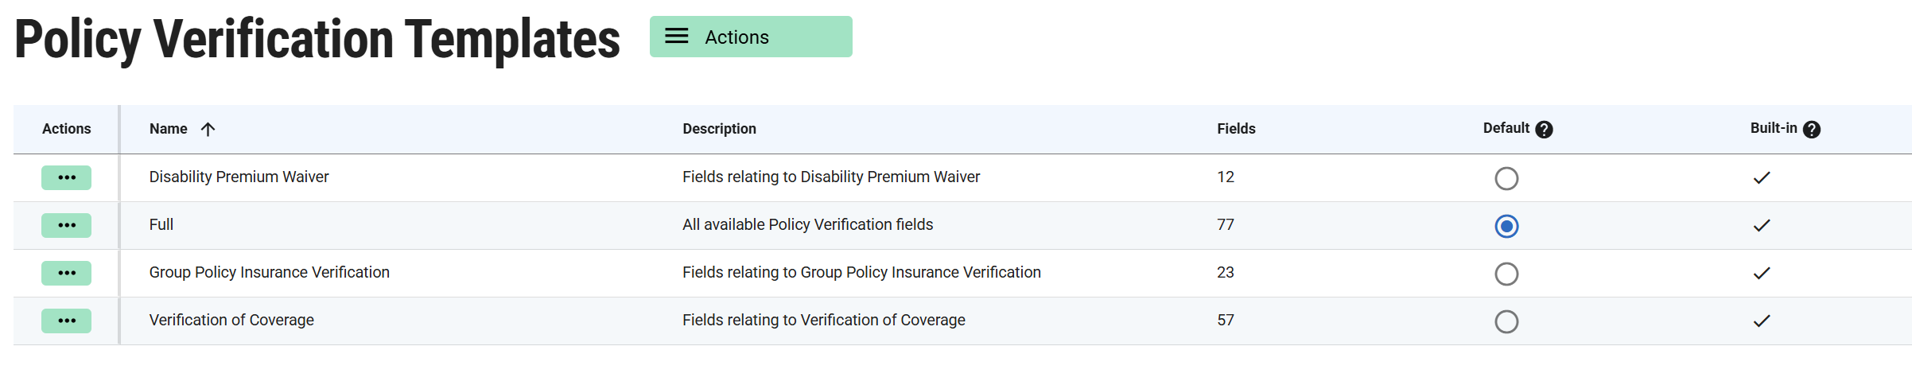
Task: Open row actions for Disability Premium Waiver
Action: pos(67,177)
